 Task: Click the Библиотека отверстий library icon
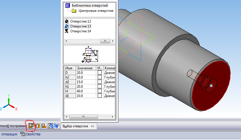(x=68, y=5)
